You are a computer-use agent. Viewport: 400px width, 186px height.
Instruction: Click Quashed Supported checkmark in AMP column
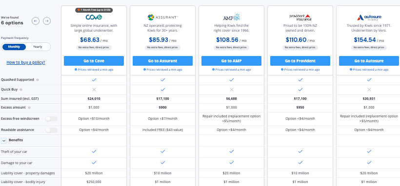pyautogui.click(x=231, y=80)
